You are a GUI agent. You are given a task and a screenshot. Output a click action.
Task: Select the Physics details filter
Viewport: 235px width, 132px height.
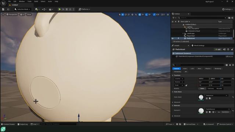(x=208, y=69)
